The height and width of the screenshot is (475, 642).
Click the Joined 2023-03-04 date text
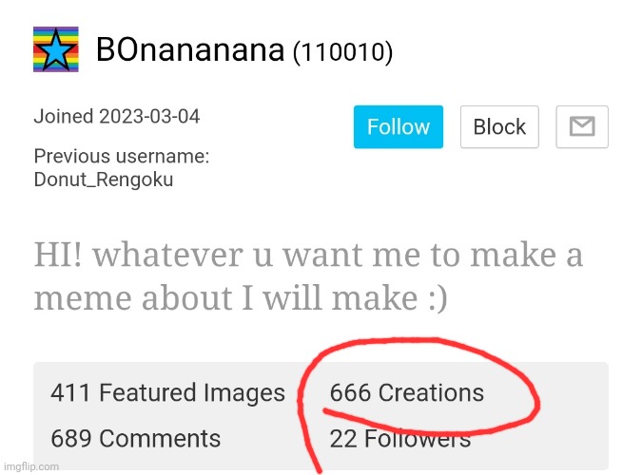tap(117, 116)
